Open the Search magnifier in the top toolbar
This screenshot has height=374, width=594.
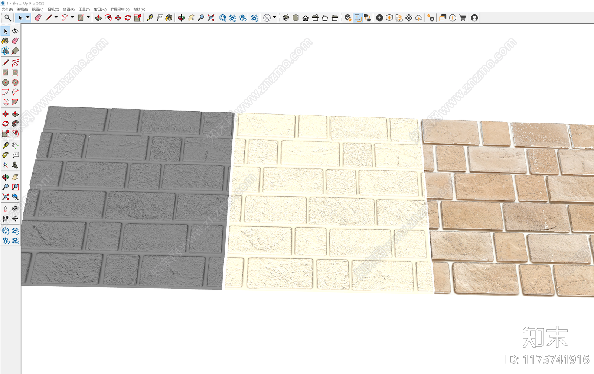7,18
